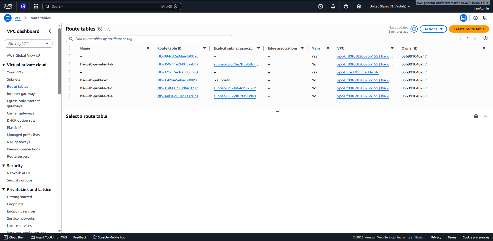Open the notifications bell
The width and height of the screenshot is (493, 241).
point(333,6)
